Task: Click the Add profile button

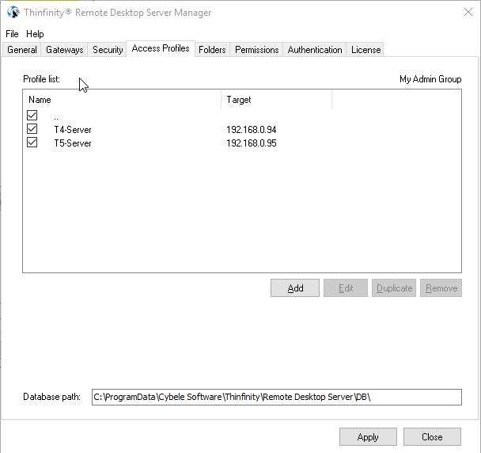Action: point(295,288)
